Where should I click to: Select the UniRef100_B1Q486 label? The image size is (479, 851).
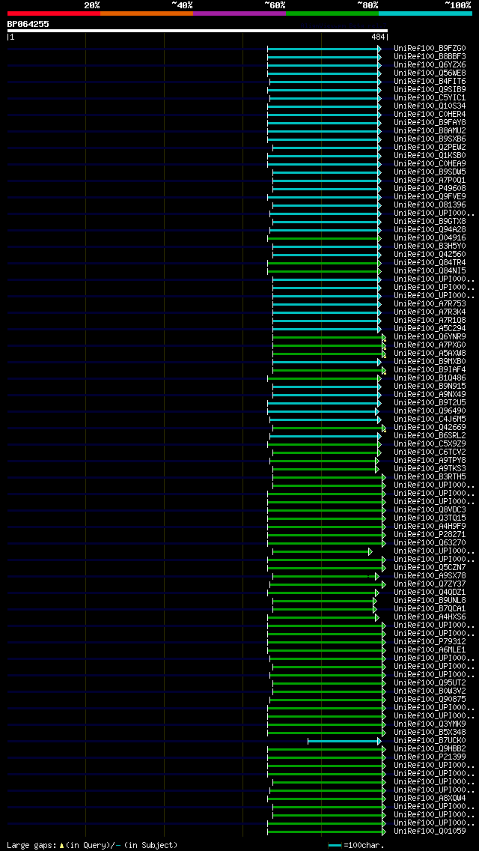tap(430, 378)
